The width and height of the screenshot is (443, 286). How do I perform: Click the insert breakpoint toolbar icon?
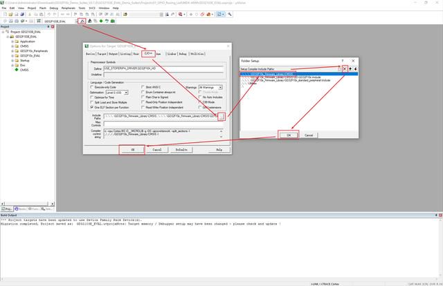(x=191, y=14)
